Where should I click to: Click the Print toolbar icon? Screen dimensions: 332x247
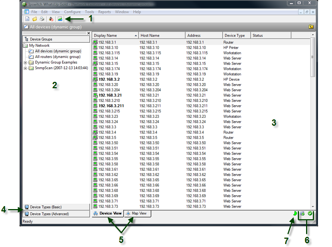42,19
